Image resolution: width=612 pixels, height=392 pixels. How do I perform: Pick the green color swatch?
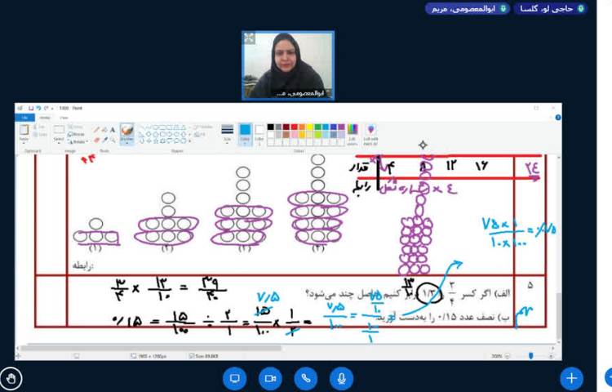tap(317, 127)
